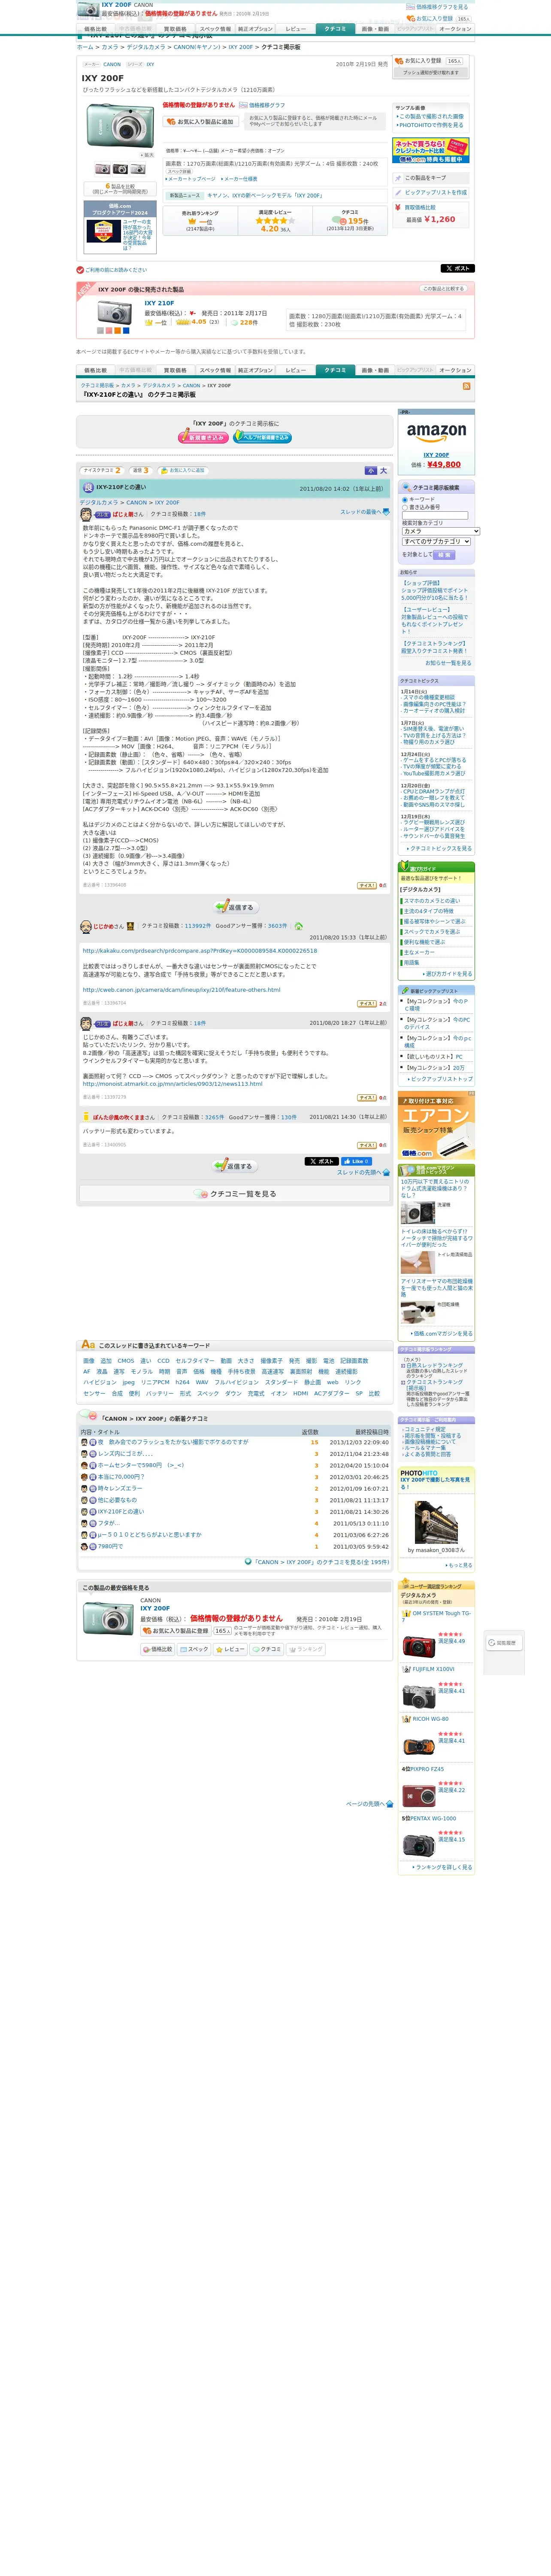551x2576 pixels.
Task: Click bottom スペック button with icon
Action: [194, 1650]
